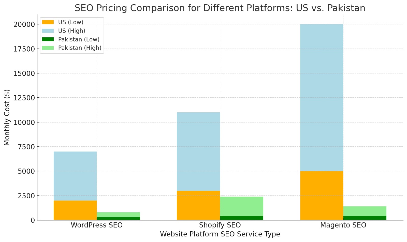Click the orange Magento SEO US low bar
This screenshot has width=407, height=242.
[322, 195]
